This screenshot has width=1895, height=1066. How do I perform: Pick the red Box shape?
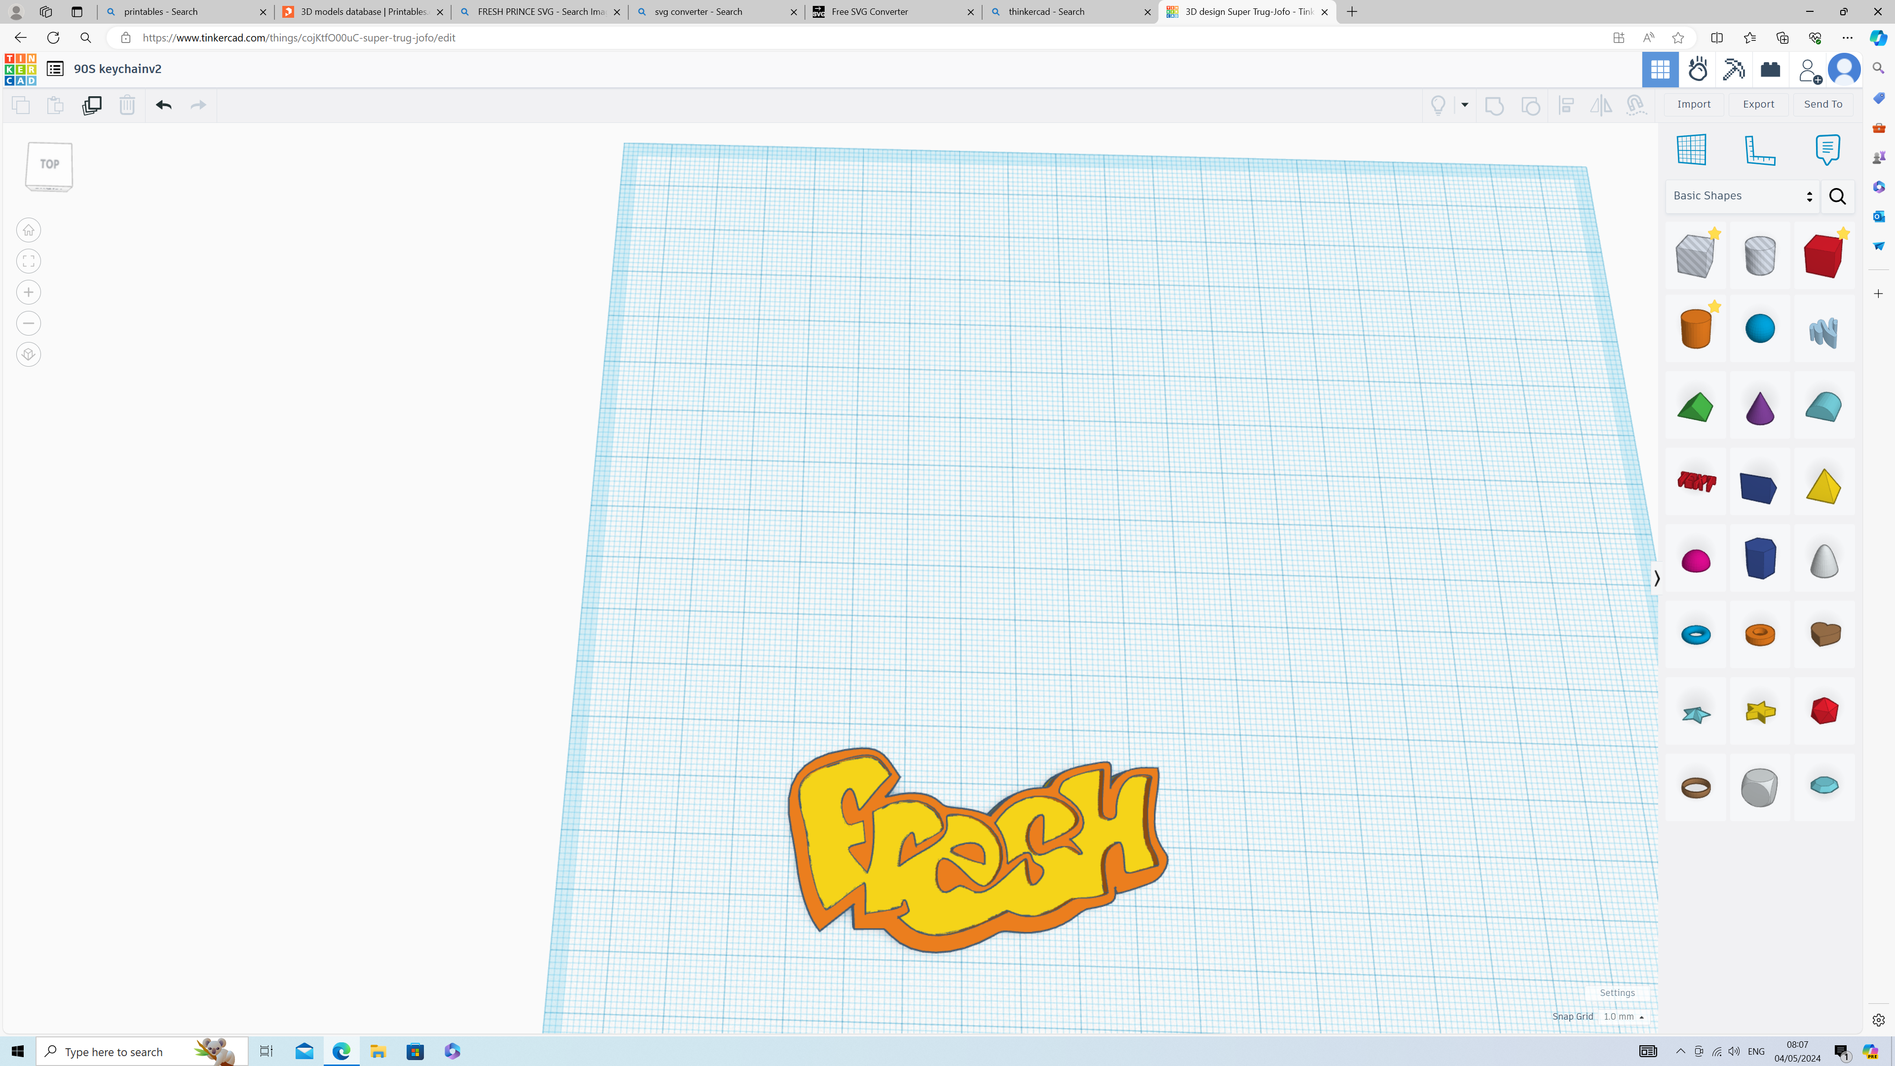coord(1823,255)
